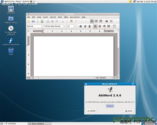Open Print Preview from the toolbar
The image size is (157, 125).
pos(52,21)
